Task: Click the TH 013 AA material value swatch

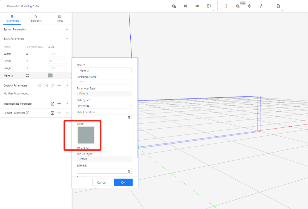Action: coord(86,135)
